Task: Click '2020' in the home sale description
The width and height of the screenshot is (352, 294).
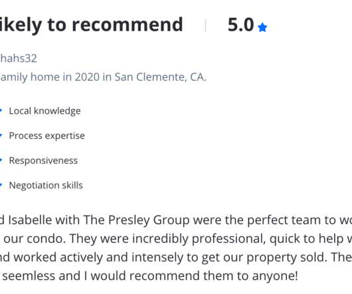Action: (x=87, y=77)
